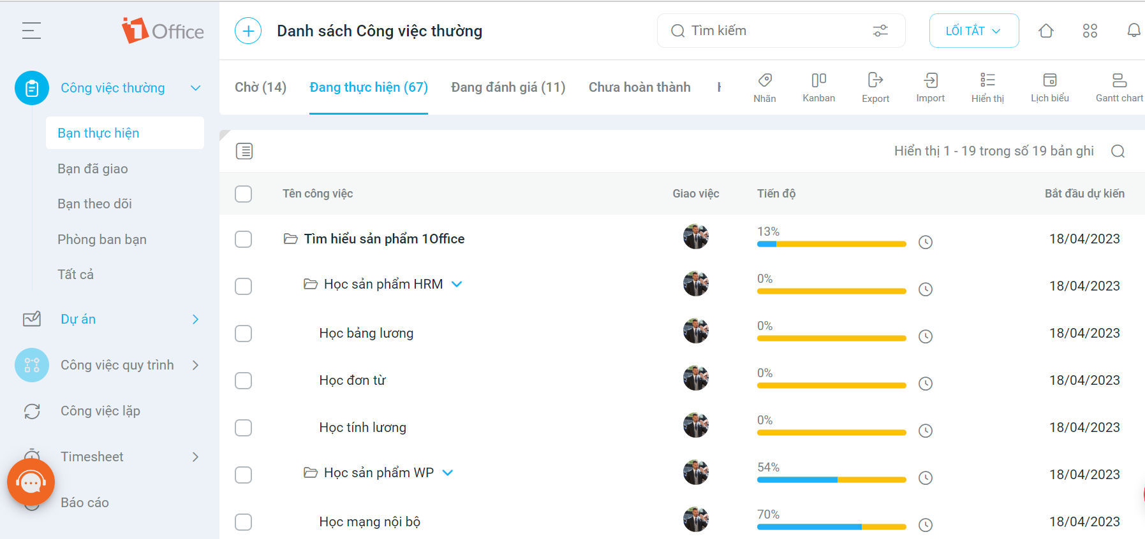Import tasks using the Import icon
Viewport: 1145px width, 539px height.
click(930, 87)
